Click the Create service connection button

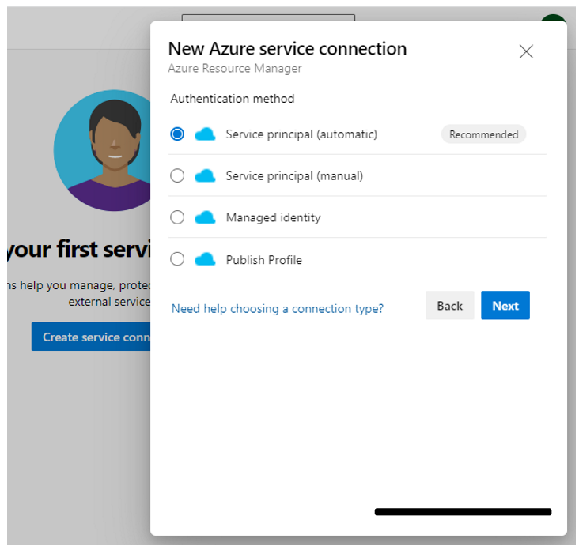[x=91, y=337]
